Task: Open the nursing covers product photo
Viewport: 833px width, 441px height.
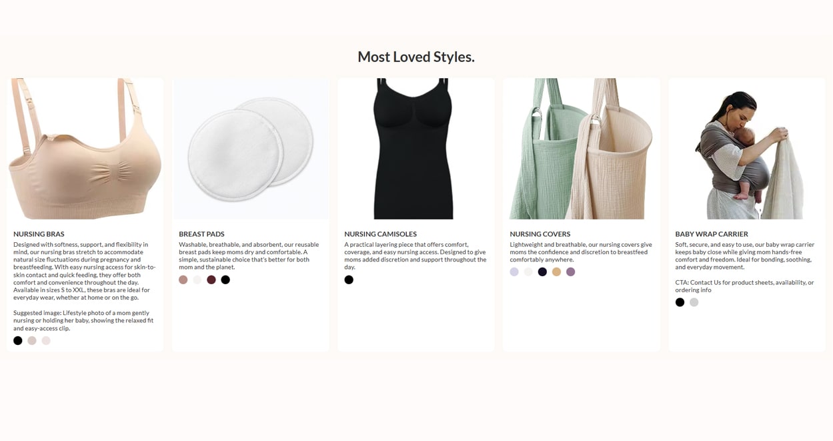Action: point(581,149)
